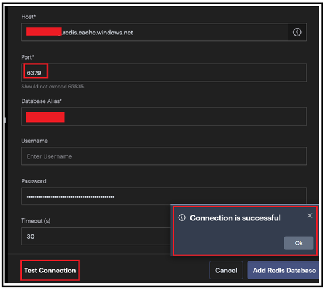Image resolution: width=325 pixels, height=289 pixels.
Task: Click the Host info icon
Action: pyautogui.click(x=297, y=33)
